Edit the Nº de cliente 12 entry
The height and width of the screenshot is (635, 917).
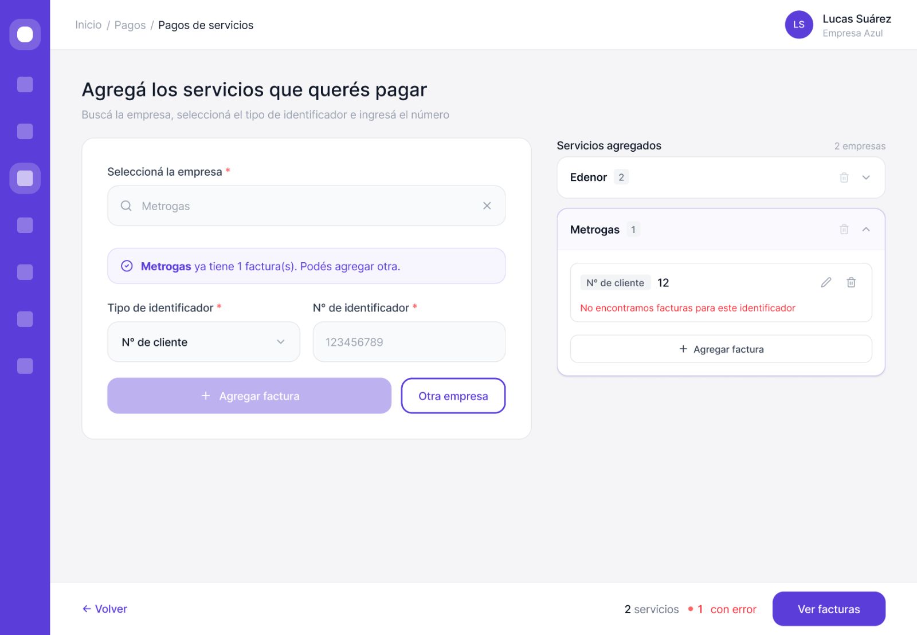click(x=826, y=282)
